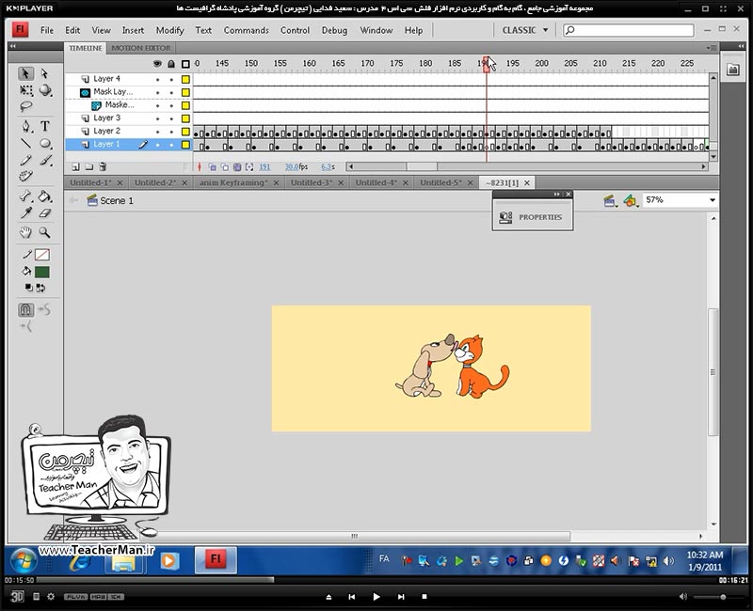
Task: Select the Pencil tool
Action: pyautogui.click(x=26, y=160)
